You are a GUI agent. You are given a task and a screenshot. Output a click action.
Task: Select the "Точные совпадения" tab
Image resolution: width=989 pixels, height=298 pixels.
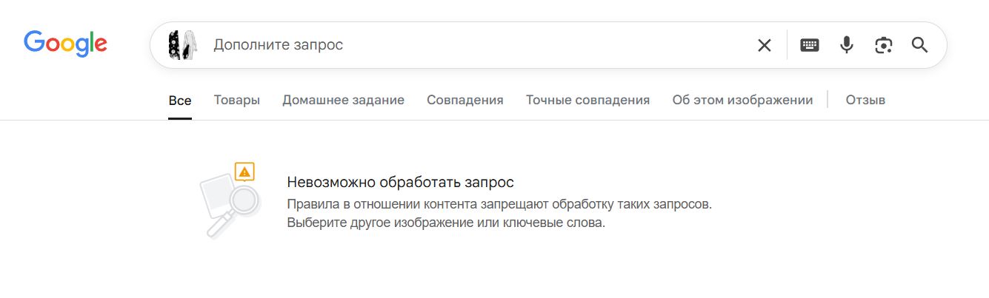(x=588, y=100)
